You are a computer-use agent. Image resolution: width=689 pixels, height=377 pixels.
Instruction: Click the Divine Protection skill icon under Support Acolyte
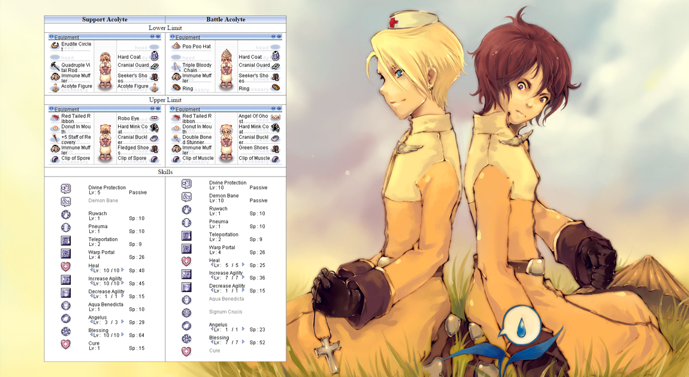point(65,188)
